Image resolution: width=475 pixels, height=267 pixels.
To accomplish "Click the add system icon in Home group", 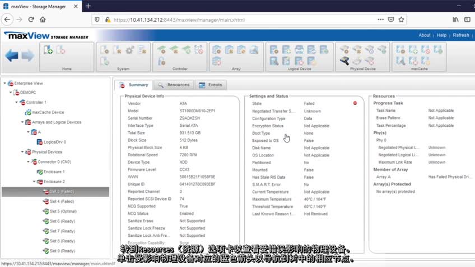I will coord(49,50).
